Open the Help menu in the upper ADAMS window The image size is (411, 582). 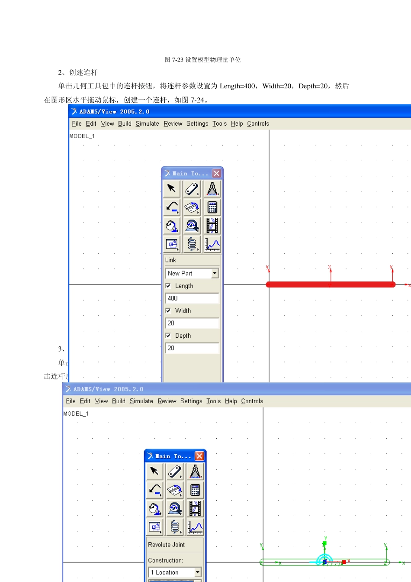pyautogui.click(x=237, y=123)
